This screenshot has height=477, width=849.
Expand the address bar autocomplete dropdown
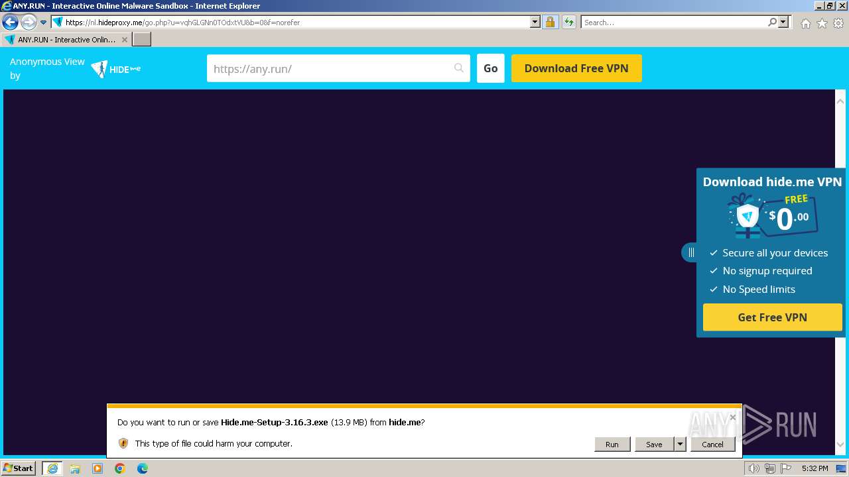(x=535, y=23)
